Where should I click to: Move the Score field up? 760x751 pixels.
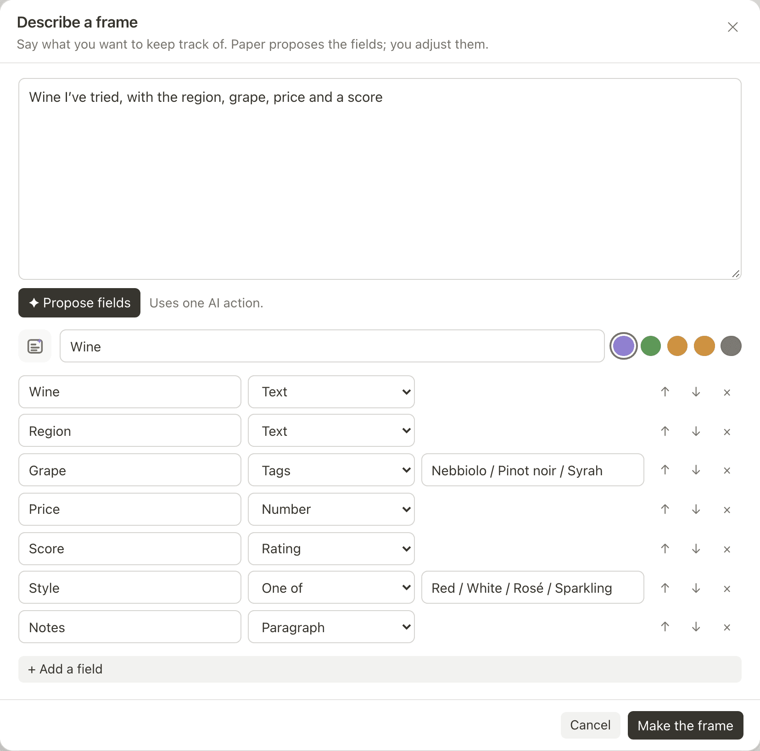click(665, 549)
